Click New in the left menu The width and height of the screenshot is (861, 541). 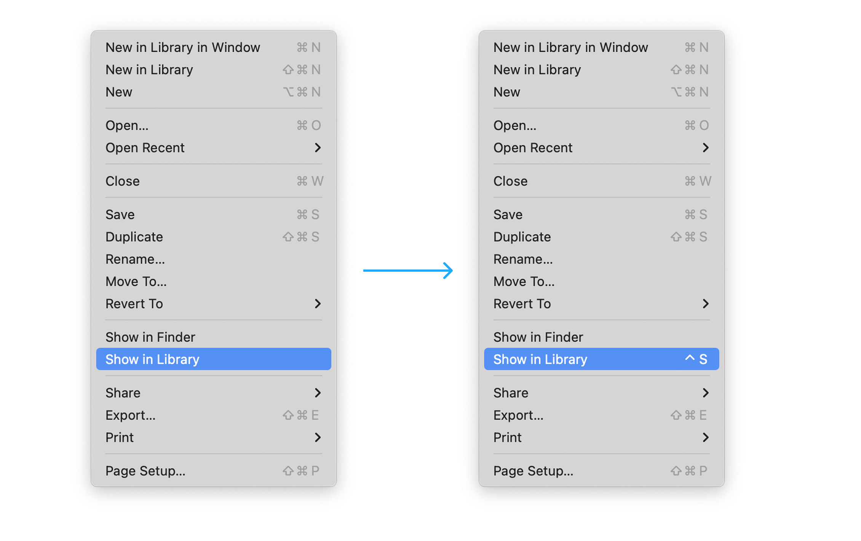tap(119, 92)
